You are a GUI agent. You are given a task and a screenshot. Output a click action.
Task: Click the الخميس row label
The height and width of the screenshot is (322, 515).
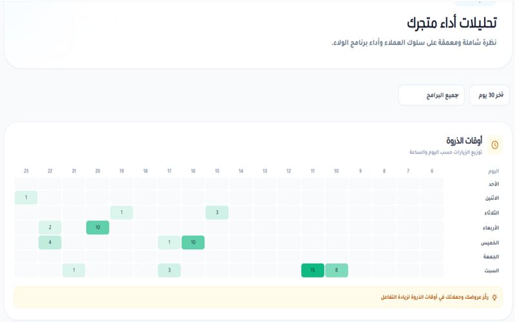point(490,243)
